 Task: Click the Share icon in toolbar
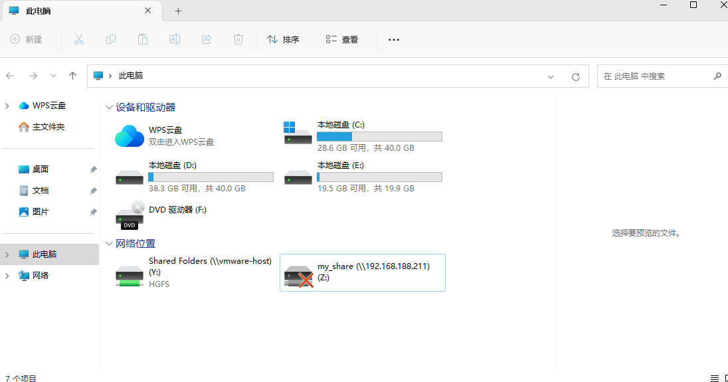point(207,39)
